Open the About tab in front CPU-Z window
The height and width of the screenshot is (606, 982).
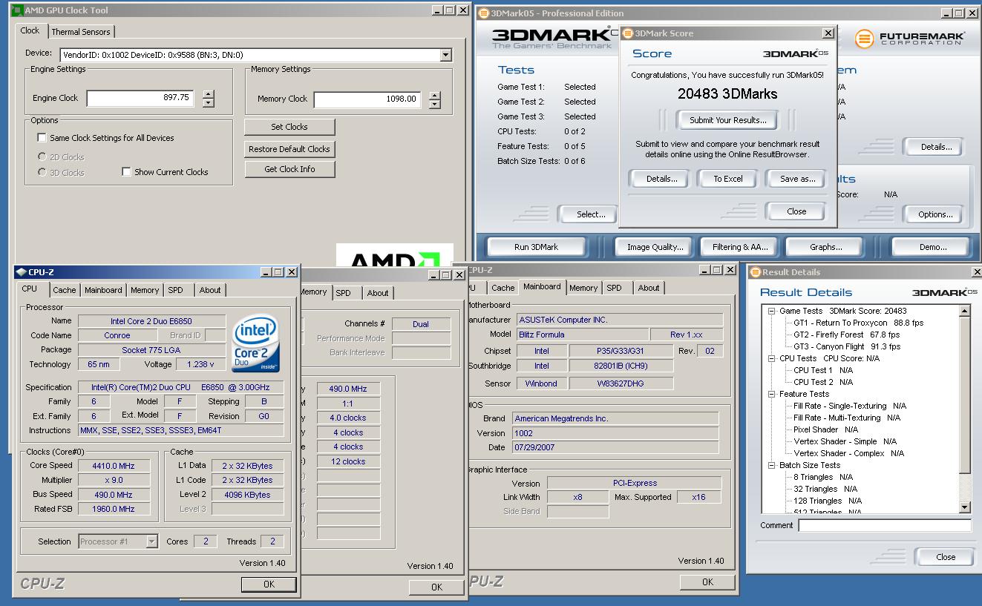point(210,290)
